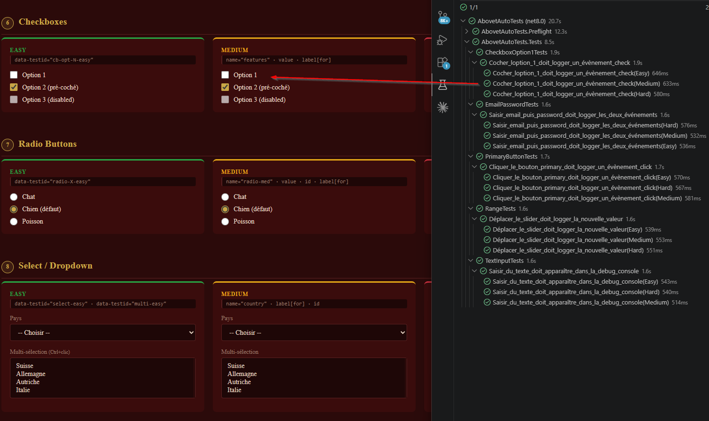This screenshot has height=421, width=709.
Task: Click the pass icon of AbovetAutoTests.Preflight
Action: [x=476, y=31]
